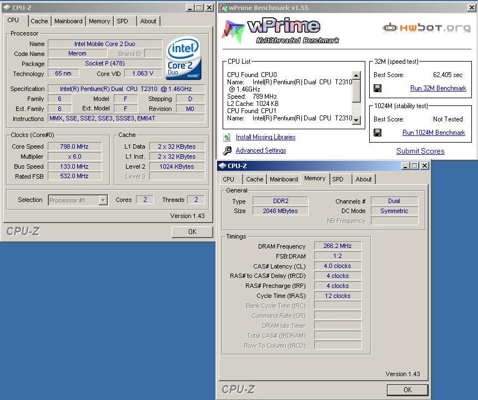The height and width of the screenshot is (400, 478).
Task: Click the Technology value 65 nm
Action: (63, 73)
